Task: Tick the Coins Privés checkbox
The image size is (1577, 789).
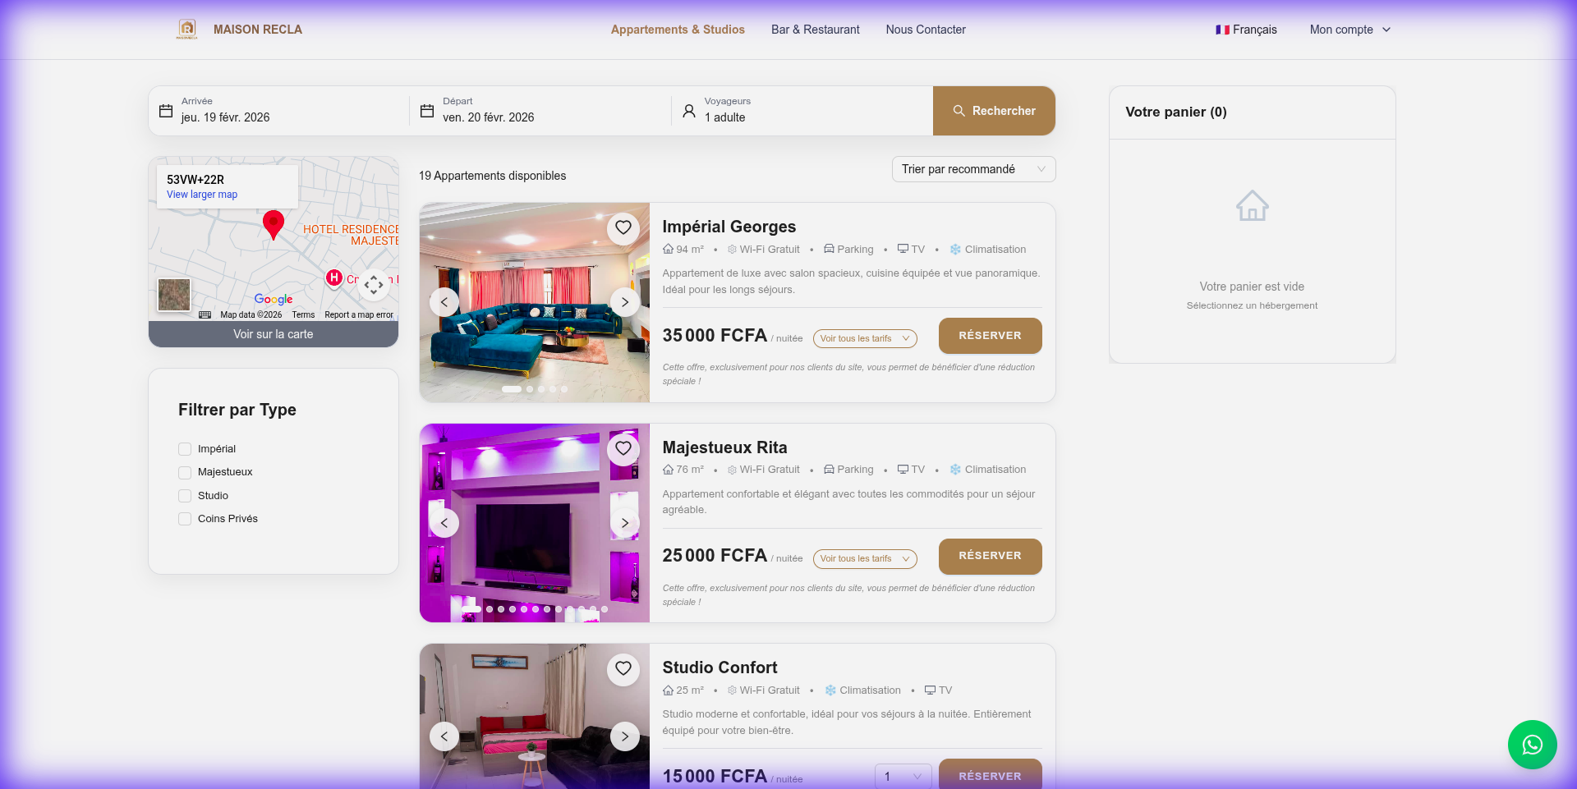Action: tap(185, 519)
